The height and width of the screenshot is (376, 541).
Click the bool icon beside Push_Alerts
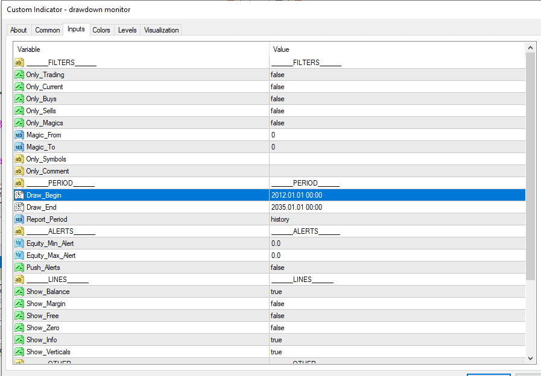tap(19, 268)
